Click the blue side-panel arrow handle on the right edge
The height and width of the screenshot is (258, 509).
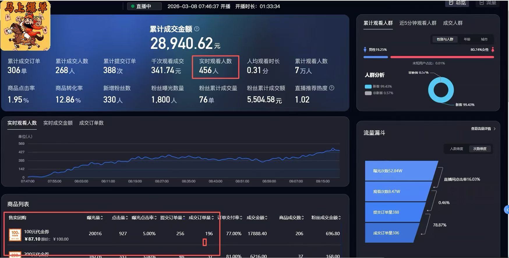point(507,210)
